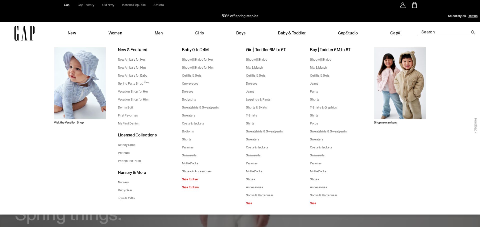Open First Favorites link
Screen dimensions: 480x227
click(128, 115)
